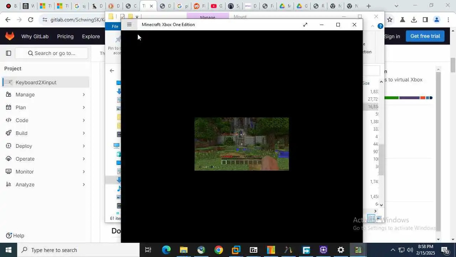The image size is (456, 257).
Task: Click the taskbar search box
Action: (x=78, y=250)
